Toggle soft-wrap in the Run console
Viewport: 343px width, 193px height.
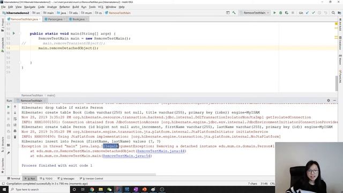15,119
